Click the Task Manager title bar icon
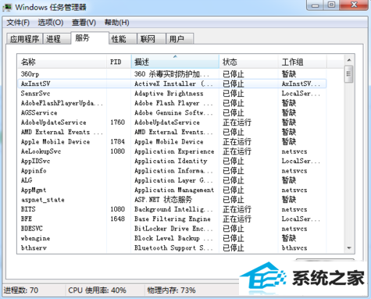The image size is (371, 299). (x=7, y=7)
